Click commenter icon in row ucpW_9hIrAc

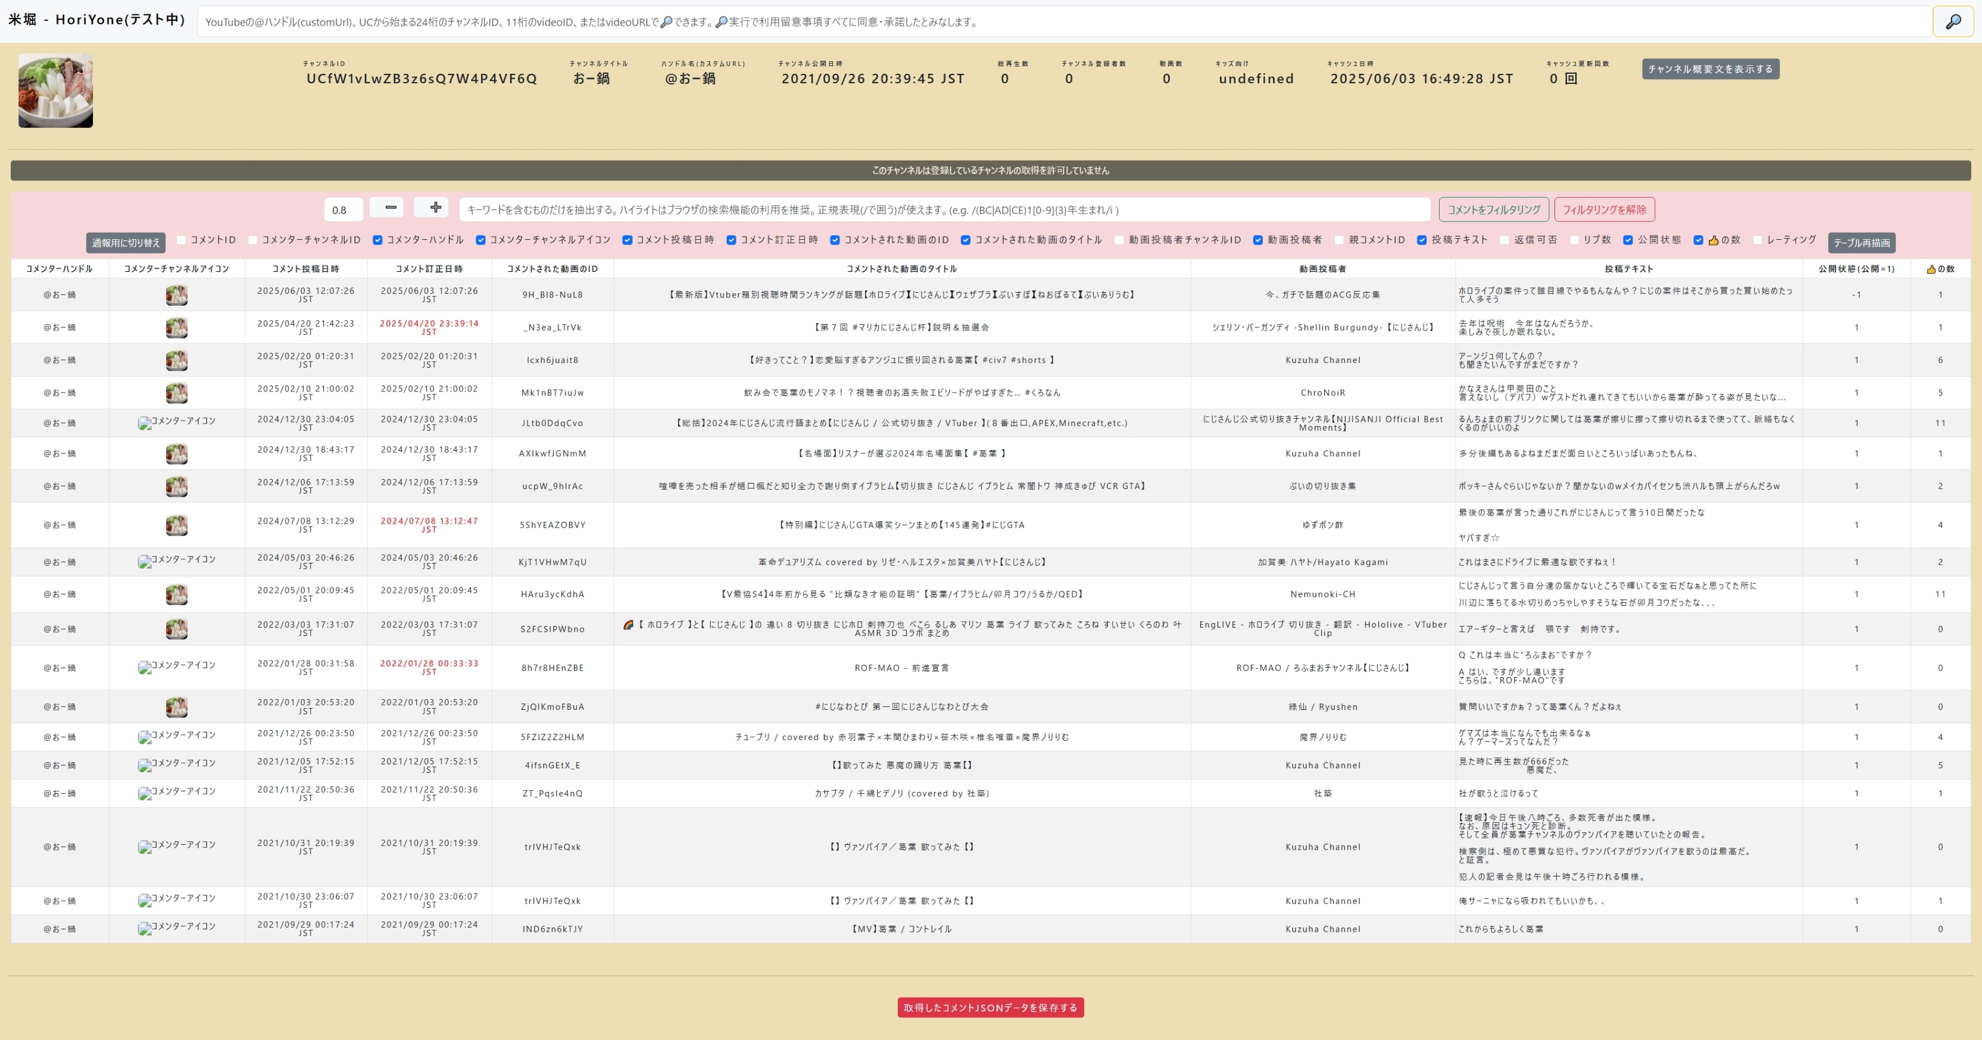[x=176, y=486]
